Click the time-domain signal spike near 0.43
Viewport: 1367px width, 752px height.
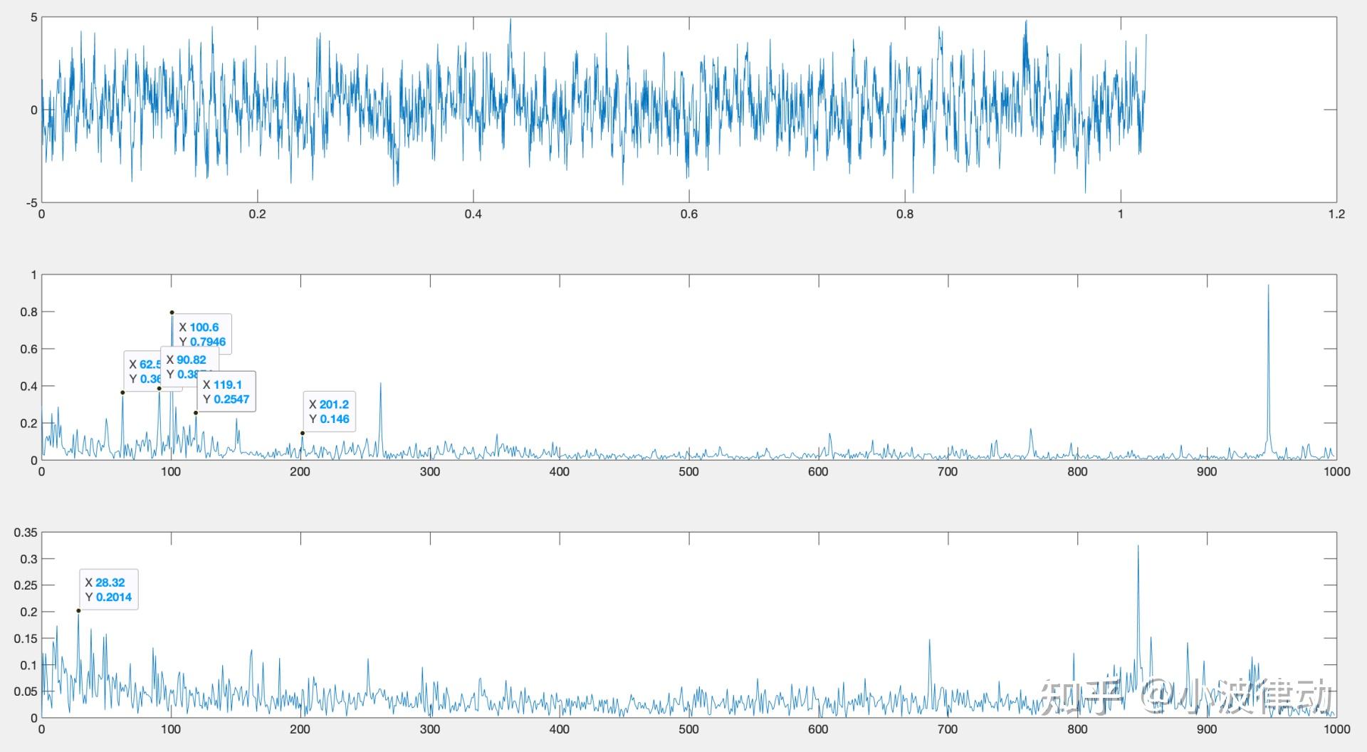tap(510, 21)
